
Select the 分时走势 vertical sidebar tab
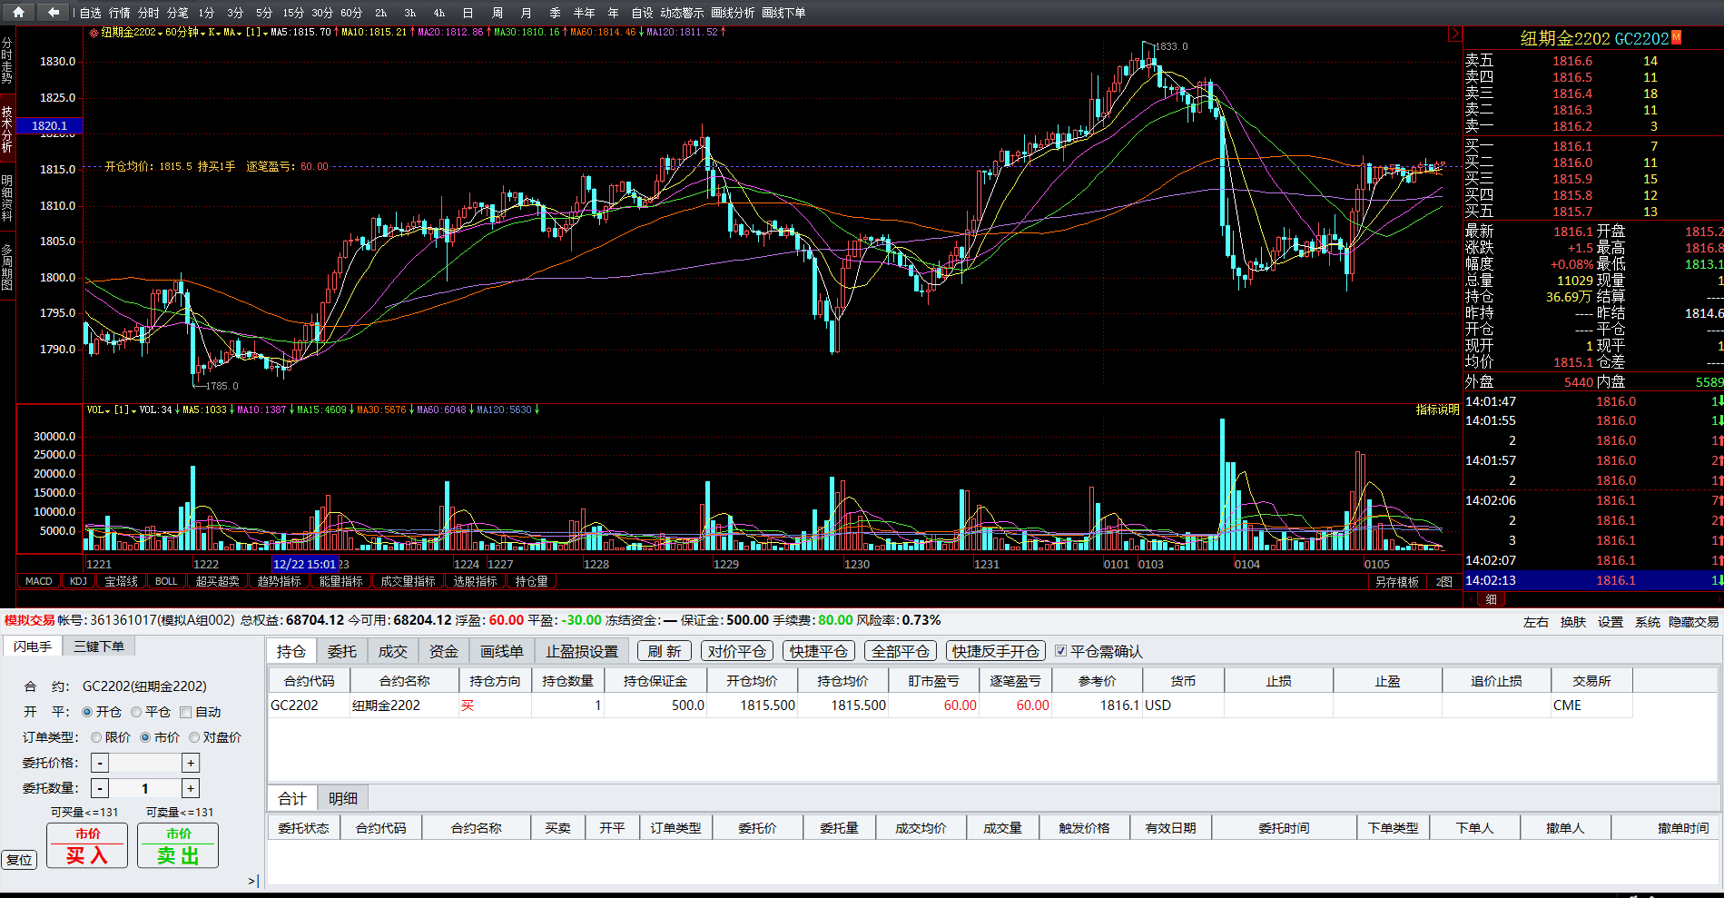[7, 61]
